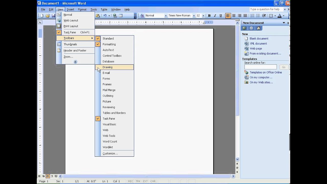Choose Customize... in Toolbars submenu

pyautogui.click(x=114, y=153)
